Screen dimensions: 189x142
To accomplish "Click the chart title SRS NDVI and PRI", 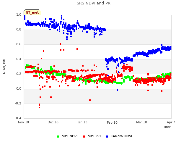I will click(x=94, y=3).
